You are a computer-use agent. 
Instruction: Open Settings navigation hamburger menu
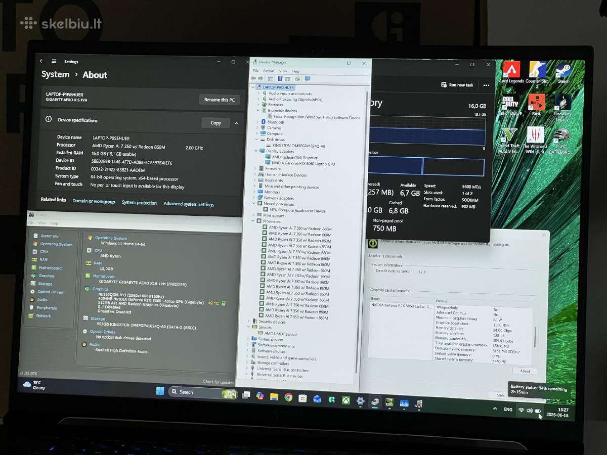(x=54, y=61)
